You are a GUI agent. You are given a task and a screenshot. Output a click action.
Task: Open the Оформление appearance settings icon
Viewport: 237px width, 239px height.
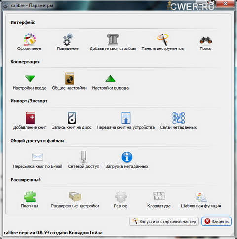[x=30, y=39]
